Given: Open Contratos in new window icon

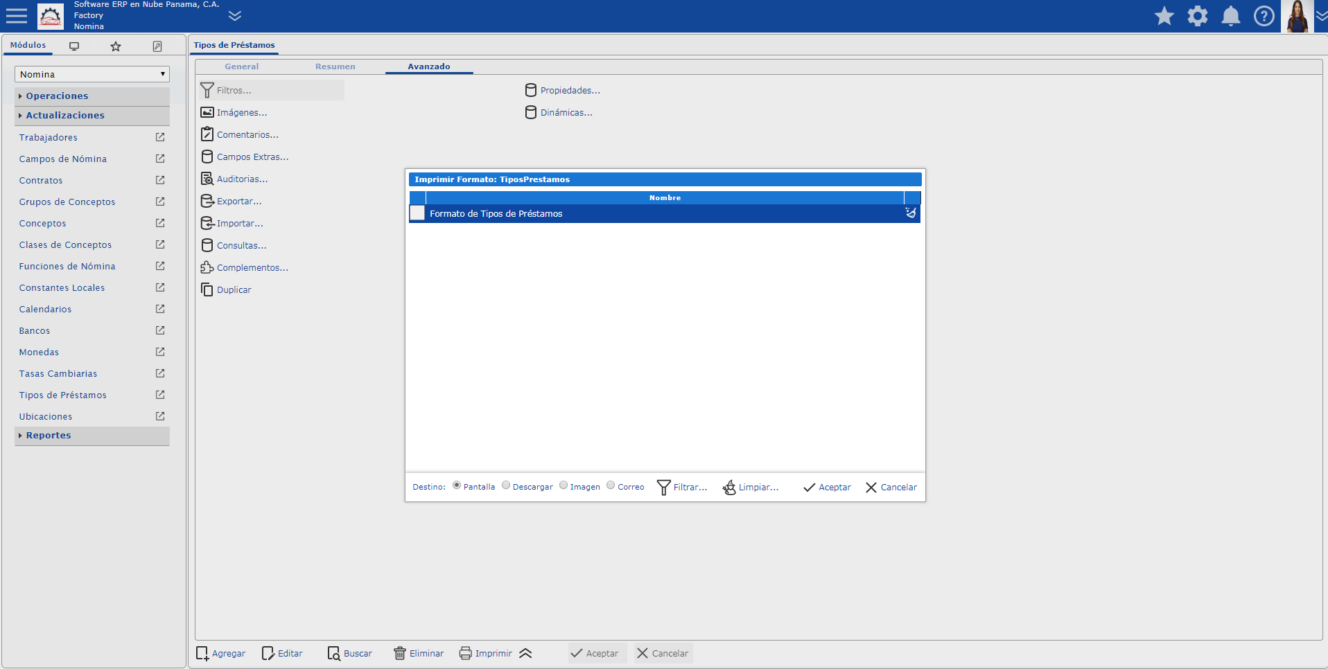Looking at the screenshot, I should click(x=160, y=180).
